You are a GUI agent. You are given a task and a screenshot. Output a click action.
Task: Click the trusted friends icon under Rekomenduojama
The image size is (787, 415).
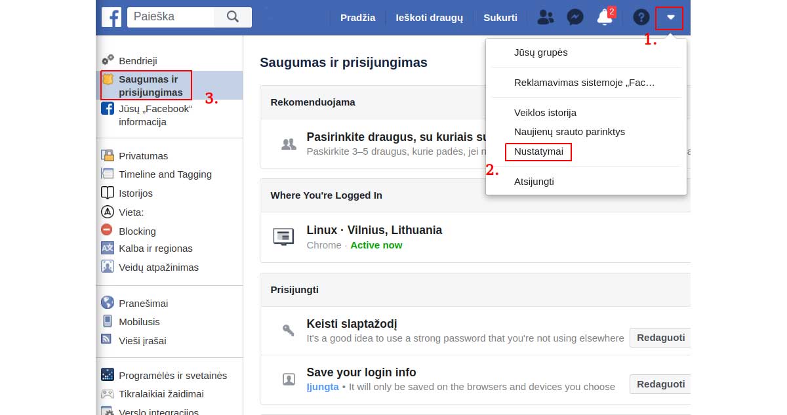coord(289,144)
